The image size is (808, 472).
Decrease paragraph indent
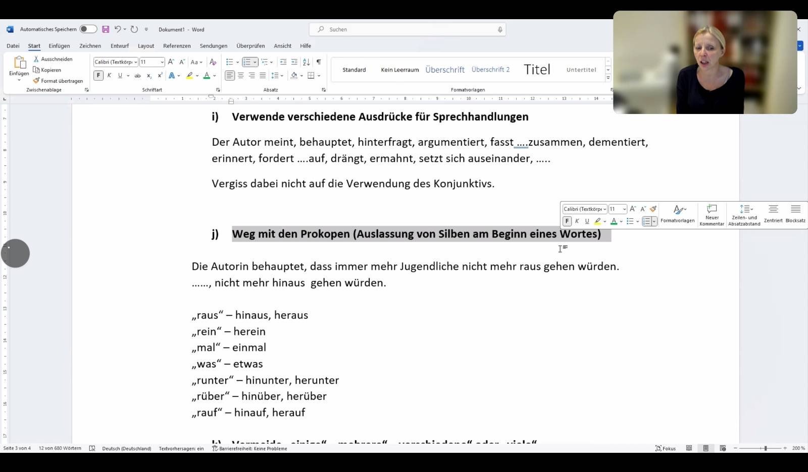pyautogui.click(x=283, y=62)
